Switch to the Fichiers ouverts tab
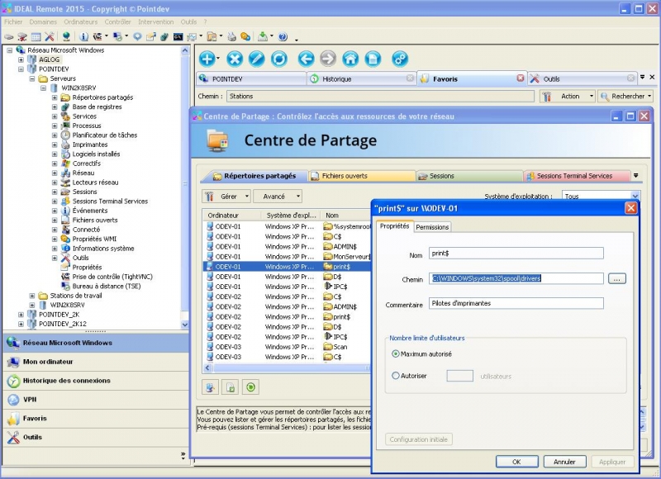Viewport: 661px width, 479px height. 362,176
